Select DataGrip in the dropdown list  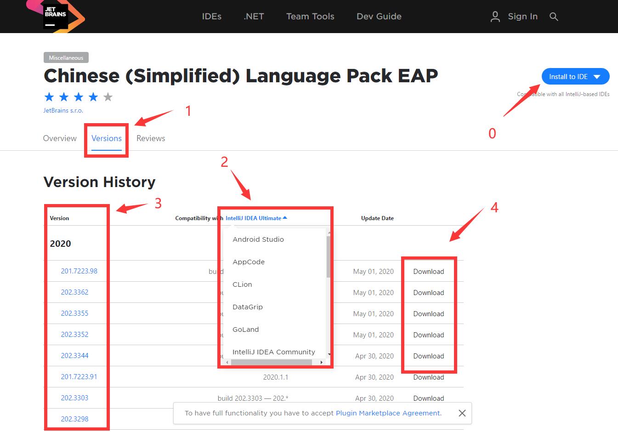pyautogui.click(x=248, y=307)
